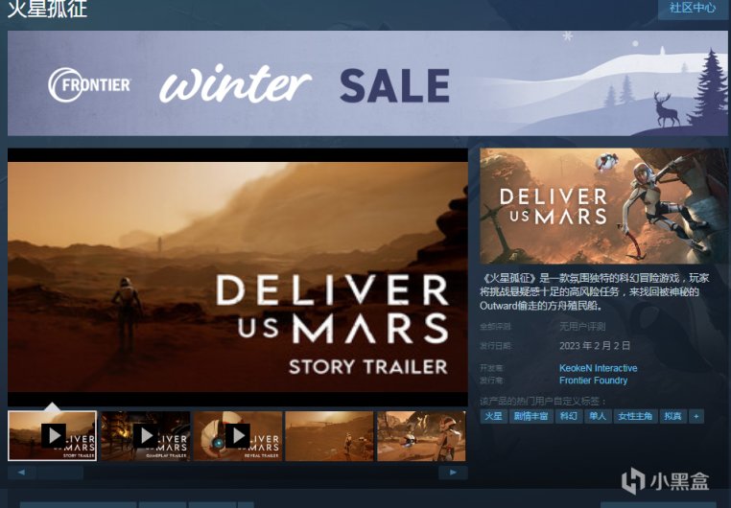This screenshot has height=508, width=731.
Task: Select the 火星 tag
Action: tap(493, 416)
